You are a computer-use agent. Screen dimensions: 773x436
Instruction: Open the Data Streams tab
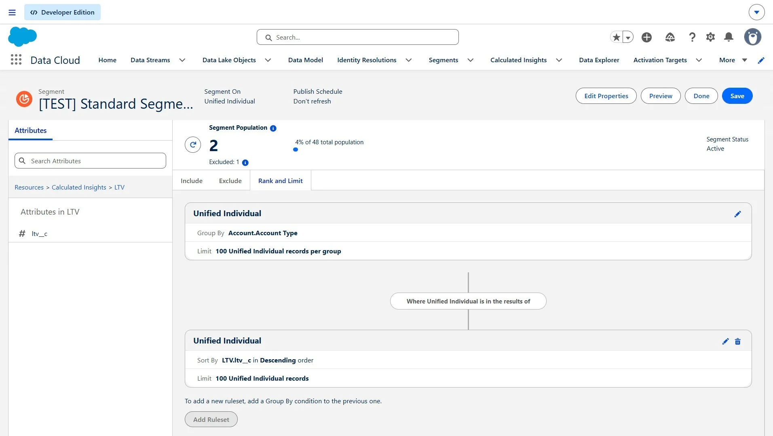point(150,60)
